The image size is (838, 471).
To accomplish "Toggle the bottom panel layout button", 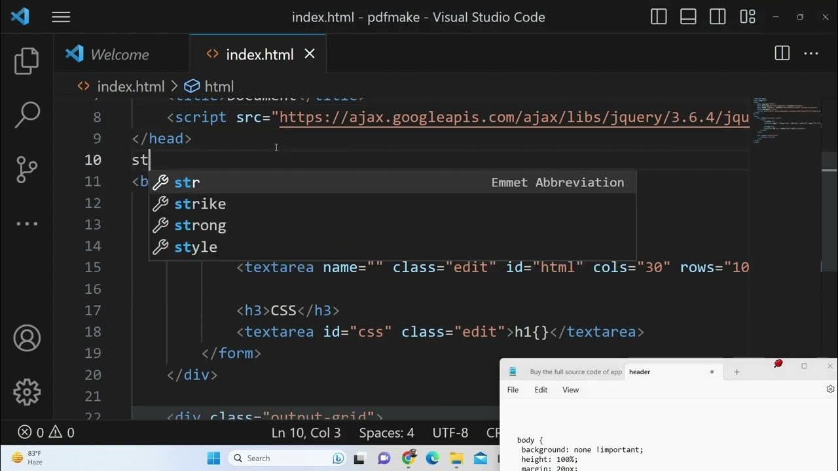I will pos(688,18).
